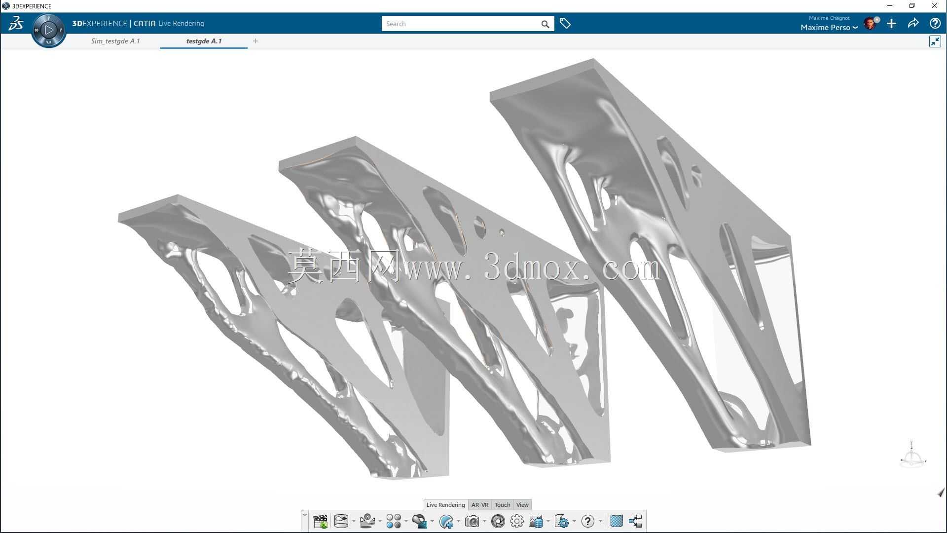Image resolution: width=947 pixels, height=533 pixels.
Task: Open the location map tool
Action: pyautogui.click(x=367, y=521)
